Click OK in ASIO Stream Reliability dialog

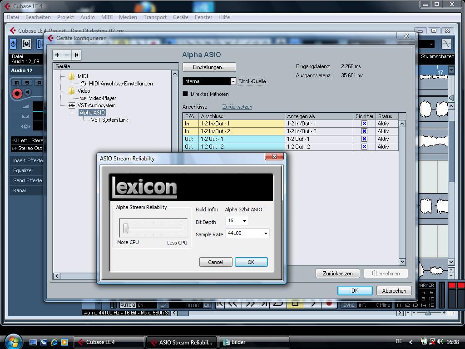pos(251,262)
